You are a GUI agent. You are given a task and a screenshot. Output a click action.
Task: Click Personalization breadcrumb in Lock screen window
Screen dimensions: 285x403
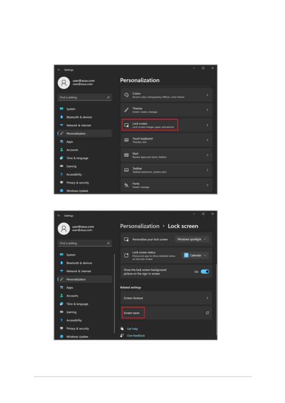pos(140,226)
